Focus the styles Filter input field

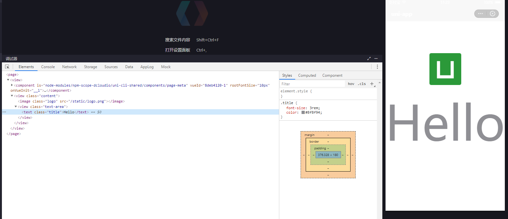[x=312, y=84]
